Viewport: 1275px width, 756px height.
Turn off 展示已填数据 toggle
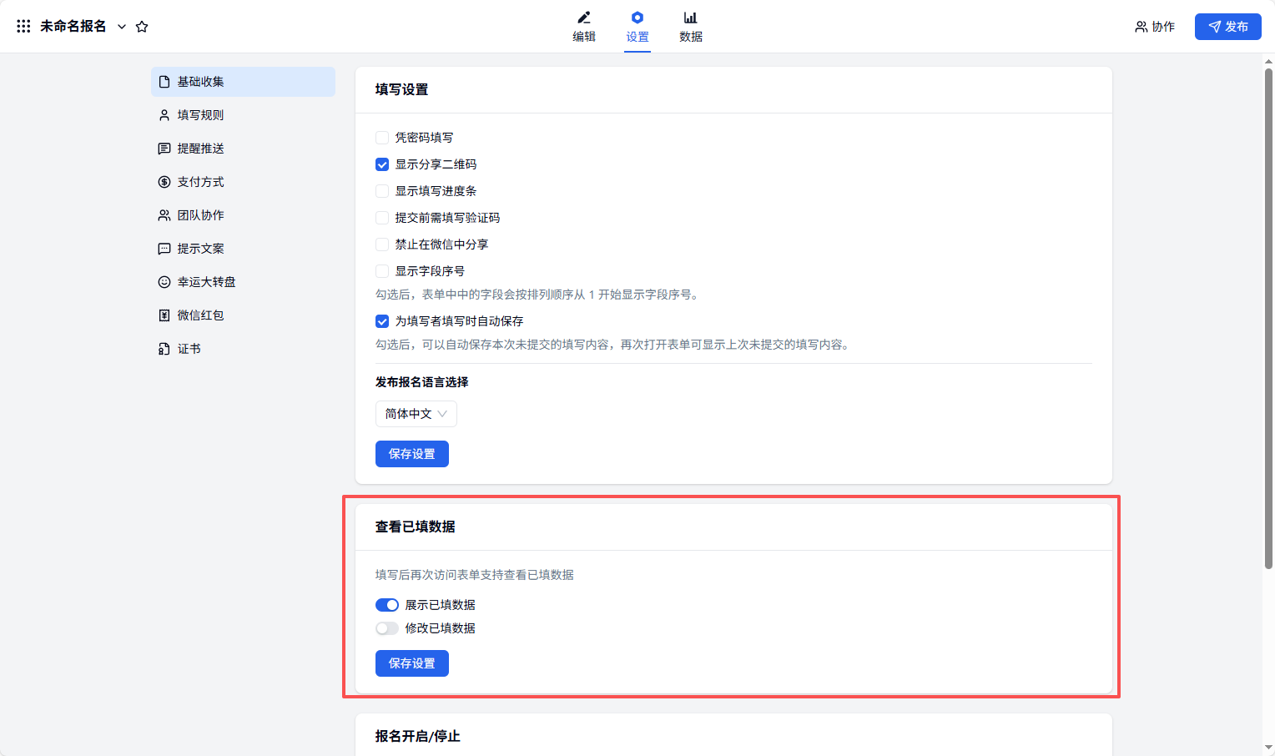click(387, 605)
